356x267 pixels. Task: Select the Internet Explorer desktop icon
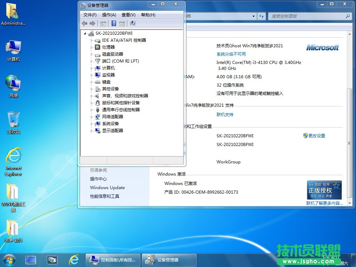click(14, 161)
